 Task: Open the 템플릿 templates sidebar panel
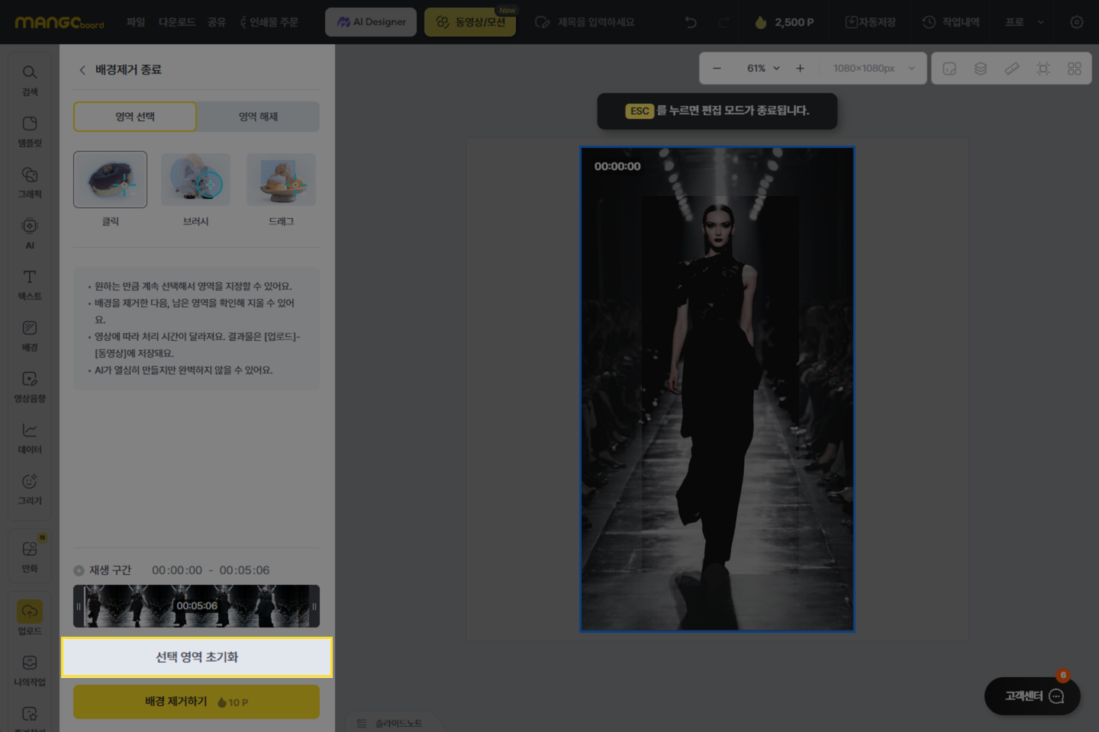click(x=30, y=131)
